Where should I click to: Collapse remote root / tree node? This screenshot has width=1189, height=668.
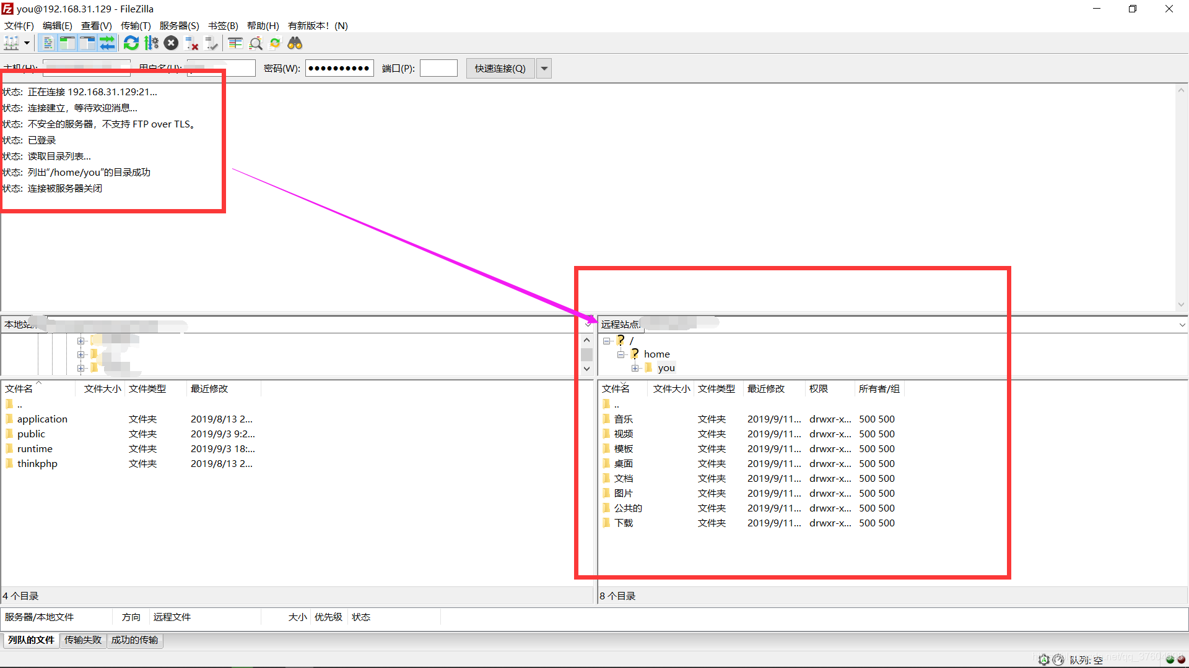607,341
